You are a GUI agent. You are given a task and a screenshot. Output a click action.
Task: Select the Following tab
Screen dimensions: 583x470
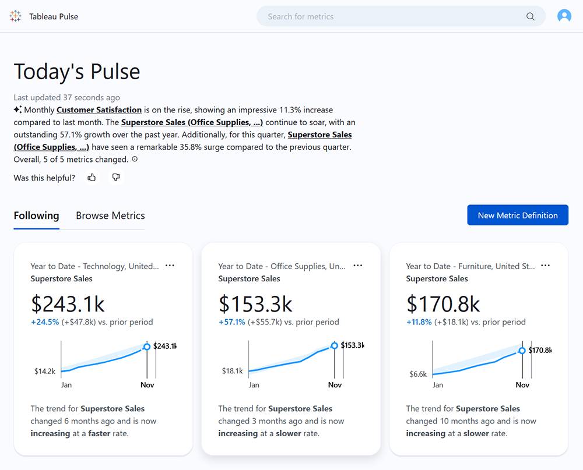click(x=36, y=215)
